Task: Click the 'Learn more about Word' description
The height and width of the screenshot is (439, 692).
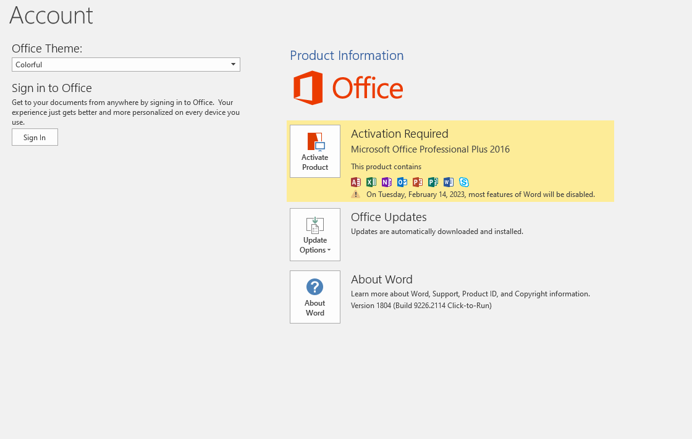Action: pyautogui.click(x=470, y=294)
